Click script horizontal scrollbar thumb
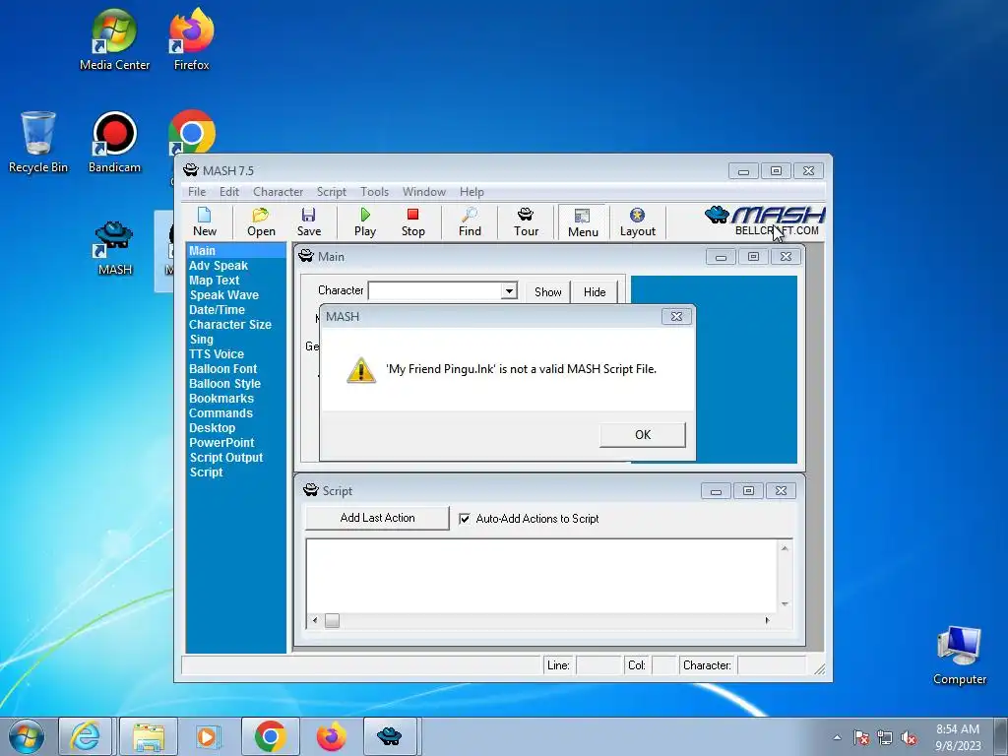The height and width of the screenshot is (756, 1008). click(x=332, y=620)
